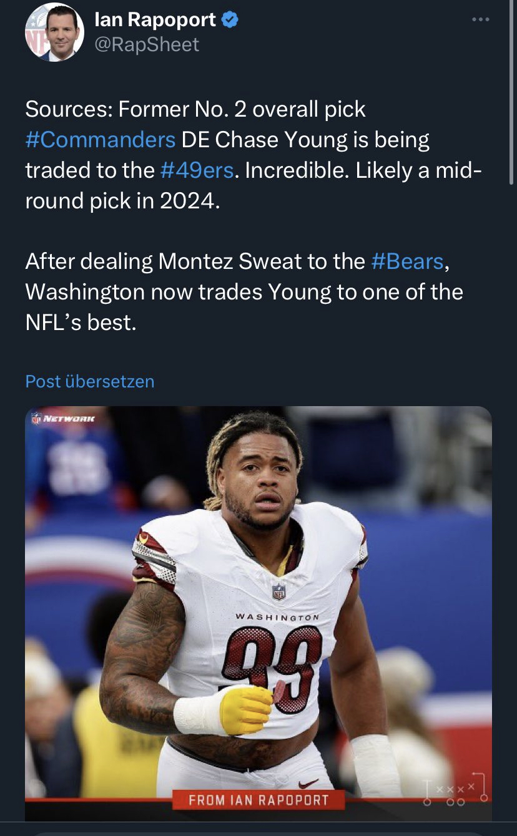Click the blue verified checkmark badge
The height and width of the screenshot is (836, 517).
[x=230, y=21]
